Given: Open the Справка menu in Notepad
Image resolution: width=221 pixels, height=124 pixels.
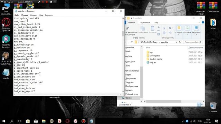Looking at the screenshot, I should point(49,15).
